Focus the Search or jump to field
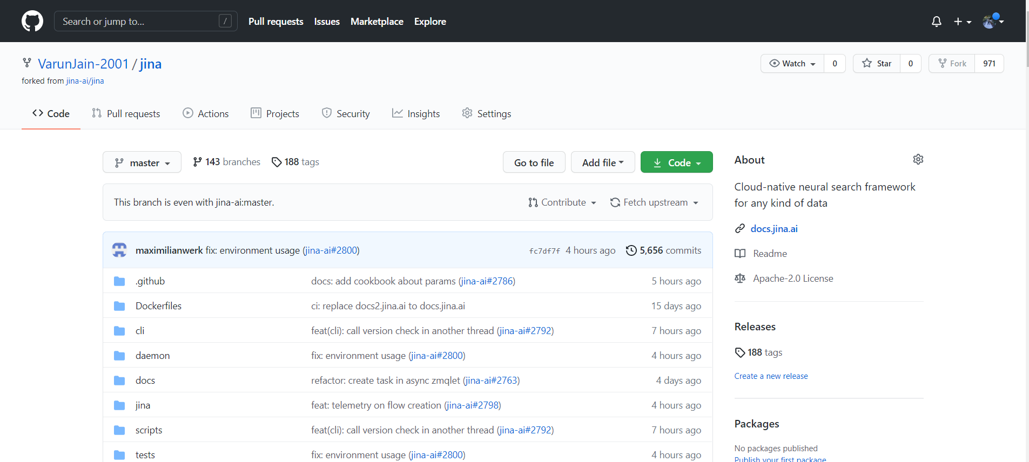 coord(146,21)
